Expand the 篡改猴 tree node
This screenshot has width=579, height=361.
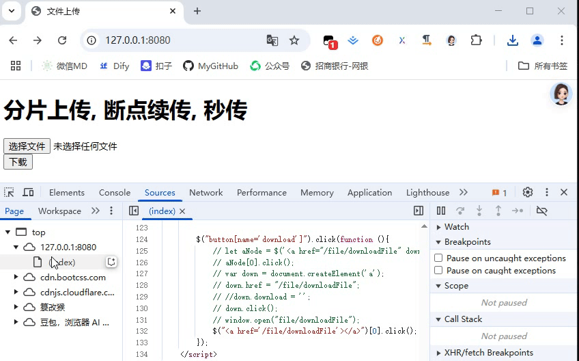point(16,307)
